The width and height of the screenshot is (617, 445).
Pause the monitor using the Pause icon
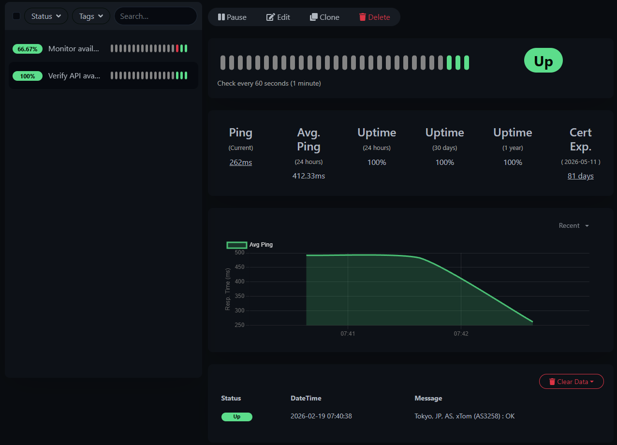click(x=222, y=17)
